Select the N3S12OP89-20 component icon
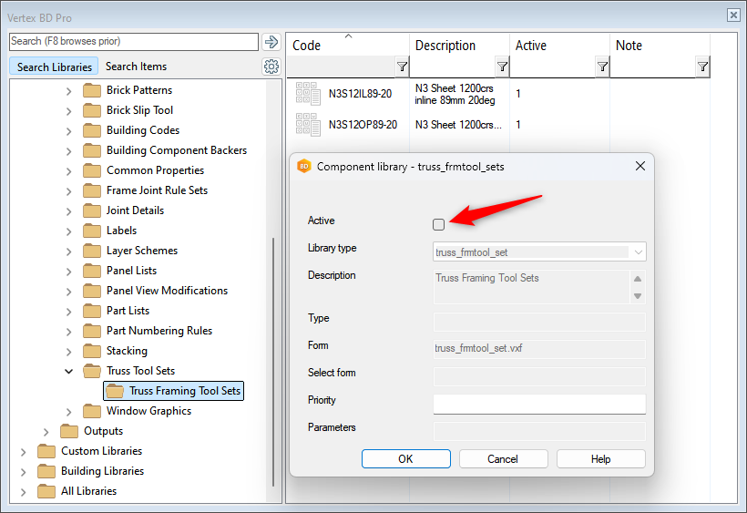The image size is (747, 513). click(308, 125)
